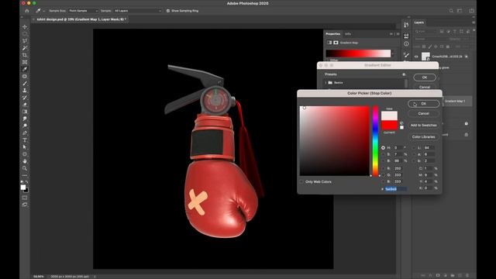Click the vertical hue slider strip
Image resolution: width=496 pixels, height=279 pixels.
[375, 141]
